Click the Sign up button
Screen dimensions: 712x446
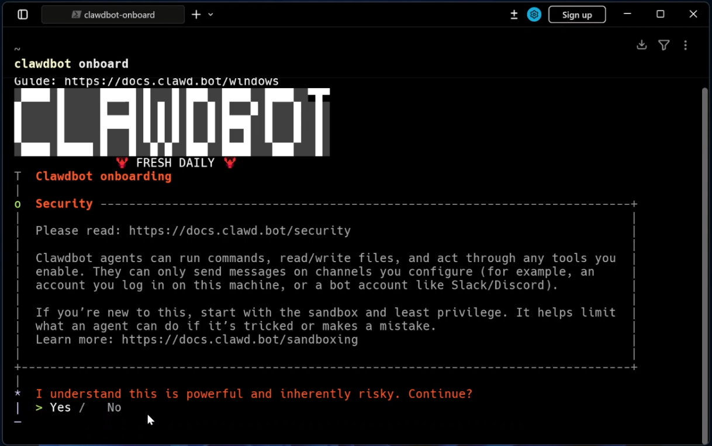point(576,15)
